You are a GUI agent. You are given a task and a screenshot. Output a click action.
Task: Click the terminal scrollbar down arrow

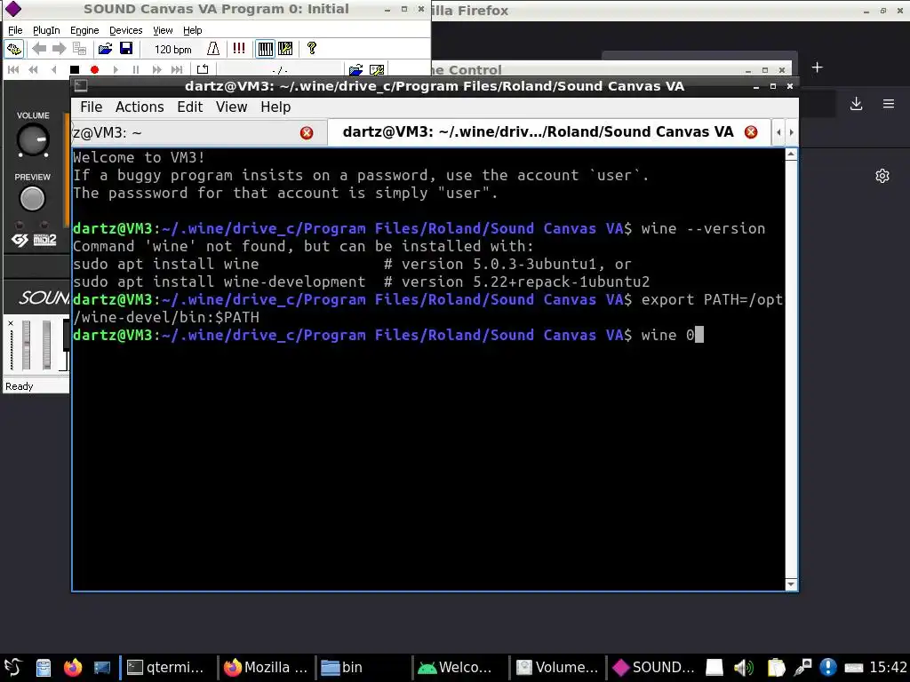pos(791,584)
